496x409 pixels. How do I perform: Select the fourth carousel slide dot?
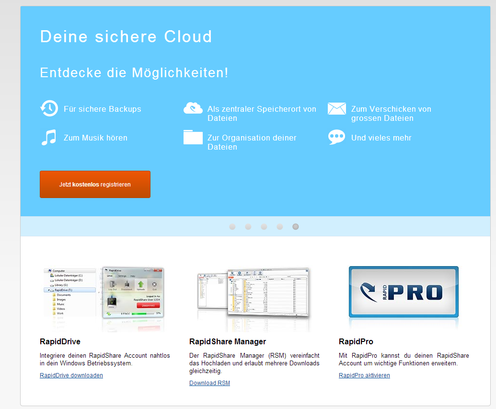click(280, 227)
